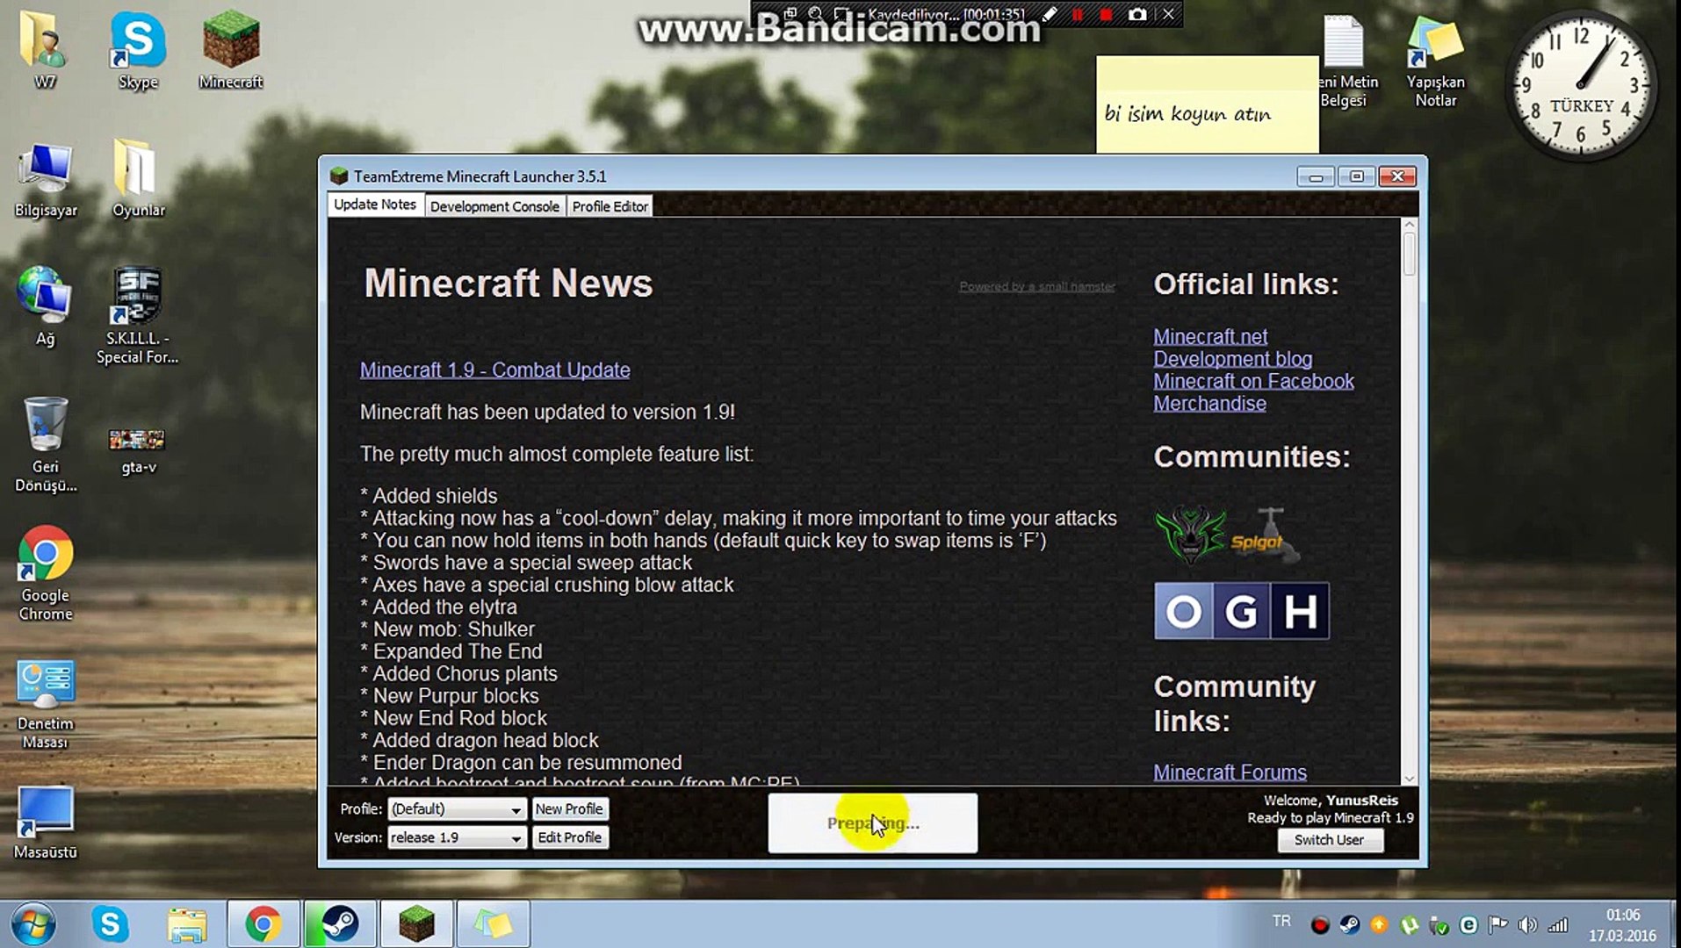Screen dimensions: 1681x948
Task: Open the Merchandise link
Action: pos(1209,404)
